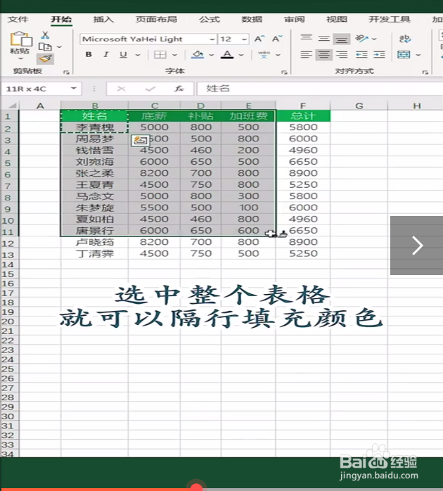The width and height of the screenshot is (443, 491).
Task: Increase font size with the larger A icon
Action: (x=259, y=39)
